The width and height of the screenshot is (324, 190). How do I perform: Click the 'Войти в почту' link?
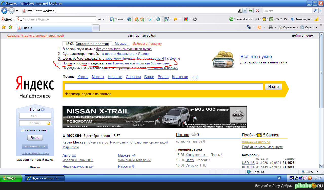[302, 36]
